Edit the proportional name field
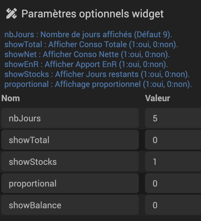The width and height of the screenshot is (201, 221). tap(70, 183)
